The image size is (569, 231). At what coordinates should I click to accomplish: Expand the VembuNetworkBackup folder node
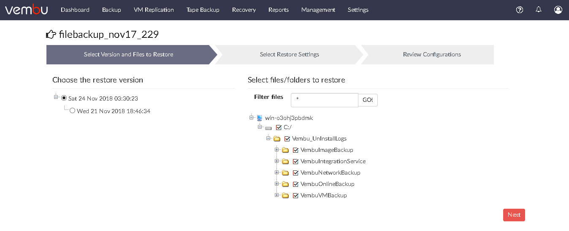click(277, 172)
